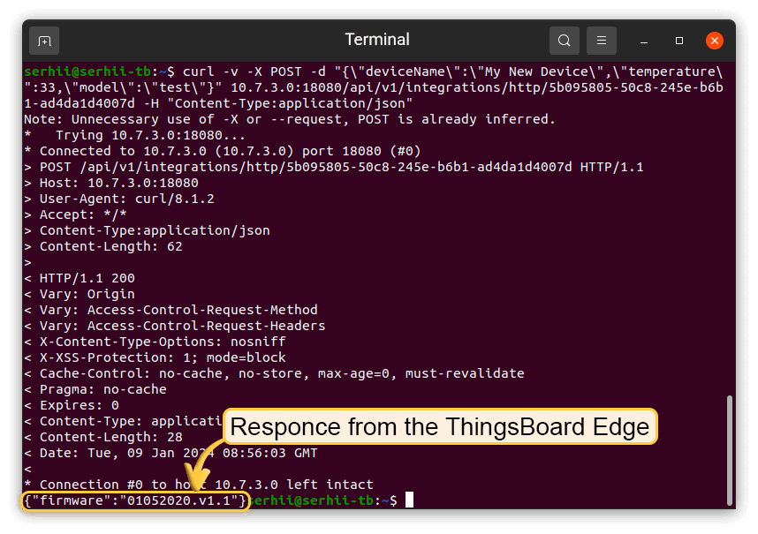Open a new terminal tab

coord(44,41)
